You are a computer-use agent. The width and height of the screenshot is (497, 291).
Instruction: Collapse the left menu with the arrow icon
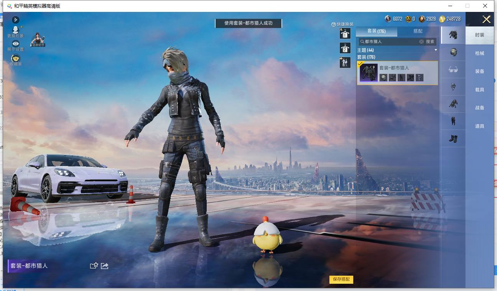(16, 20)
